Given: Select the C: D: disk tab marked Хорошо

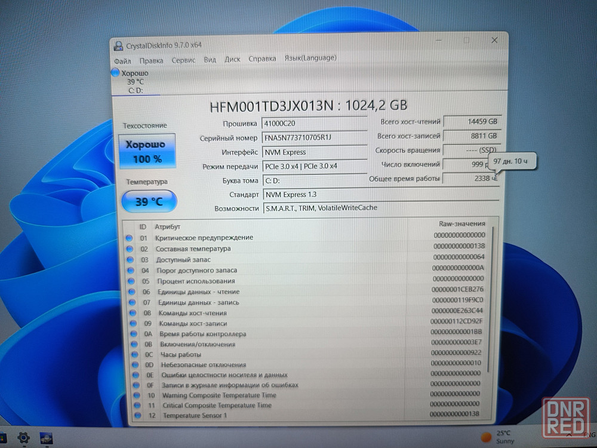Looking at the screenshot, I should coord(135,82).
